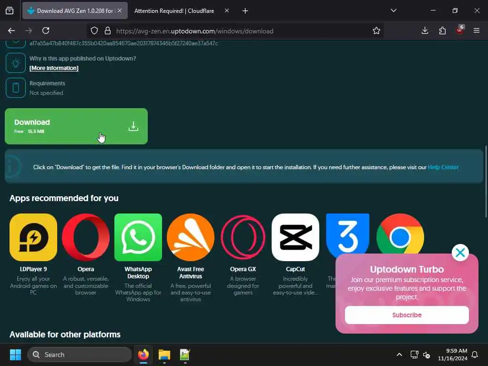Go back to the previous page
This screenshot has width=488, height=366.
click(11, 31)
